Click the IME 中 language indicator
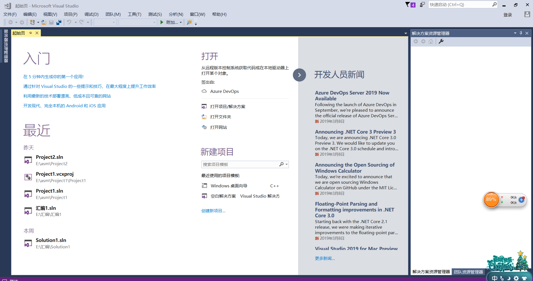The height and width of the screenshot is (281, 533). (x=495, y=278)
